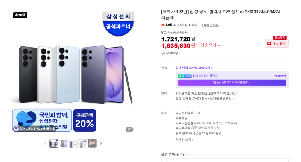Click 자세히 보기 under delivery info

[184, 140]
